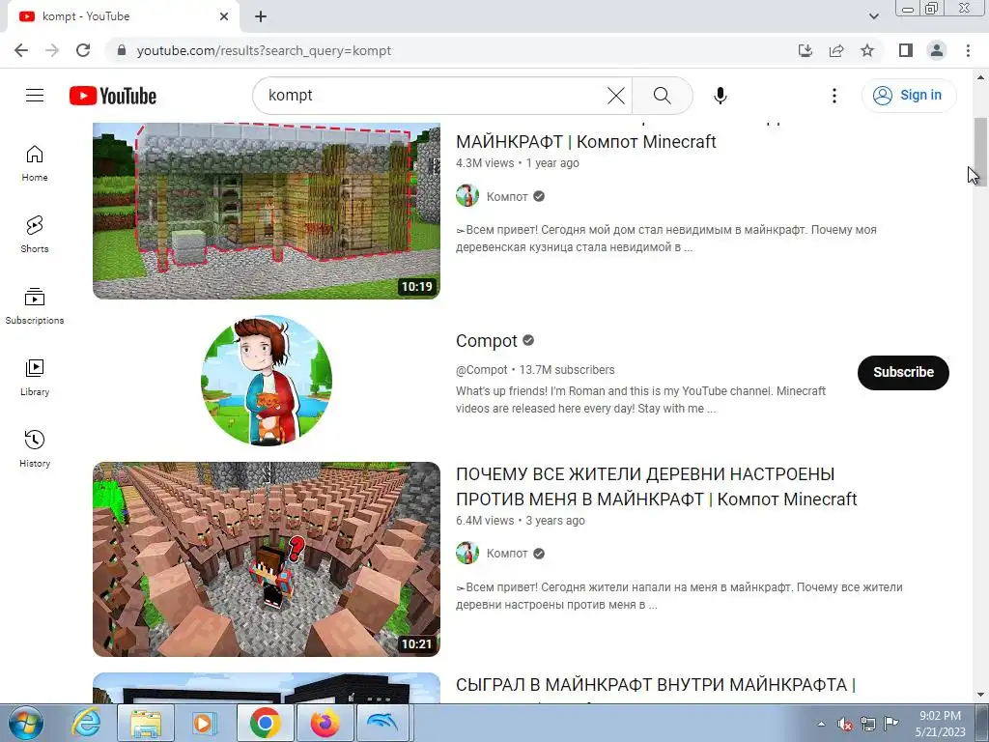Open YouTube settings three-dot menu
This screenshot has width=989, height=742.
coord(834,96)
